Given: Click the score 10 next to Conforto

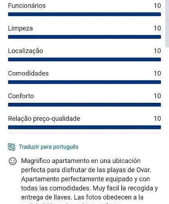Looking at the screenshot, I should [x=157, y=96].
